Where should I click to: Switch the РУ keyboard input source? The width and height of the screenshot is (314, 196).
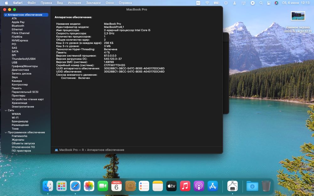click(x=198, y=3)
